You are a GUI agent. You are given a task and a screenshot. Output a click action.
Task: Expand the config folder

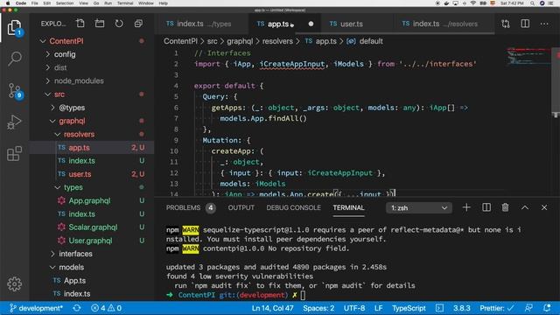coord(65,54)
